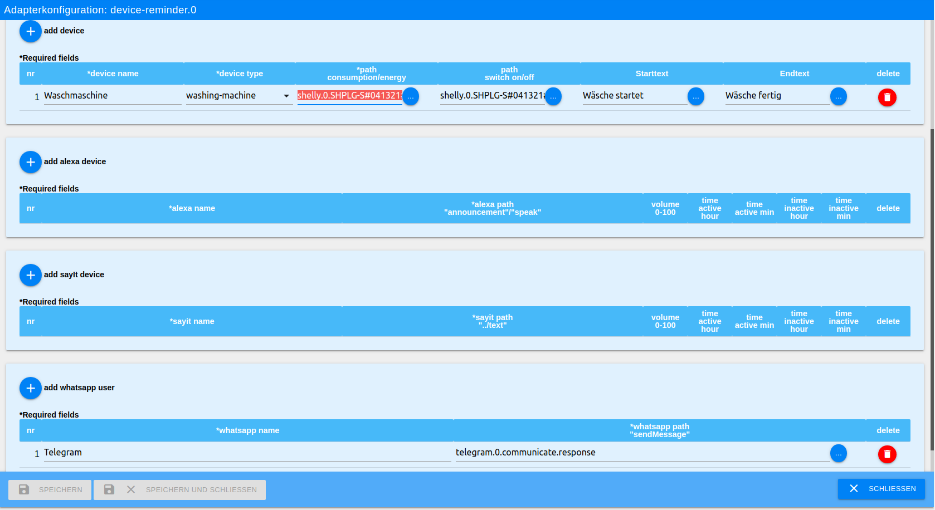Click the add whatsapp user plus button

31,388
